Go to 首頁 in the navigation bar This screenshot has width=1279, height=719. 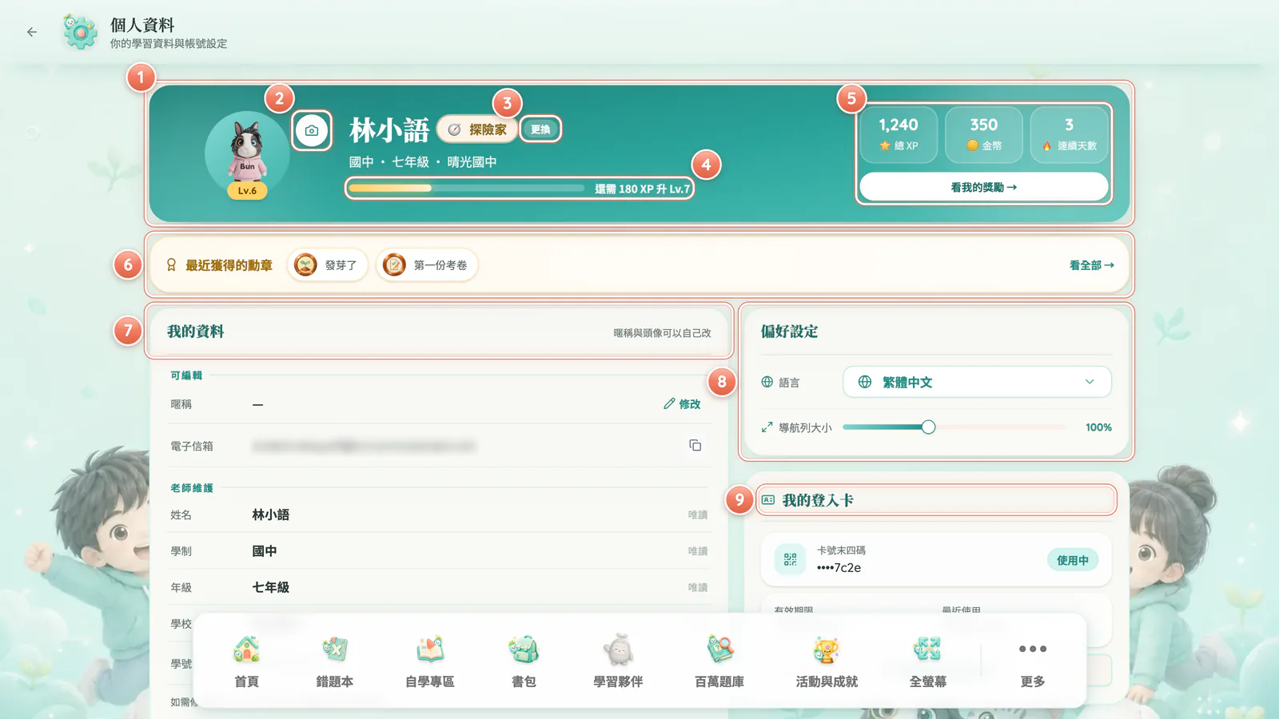point(246,661)
